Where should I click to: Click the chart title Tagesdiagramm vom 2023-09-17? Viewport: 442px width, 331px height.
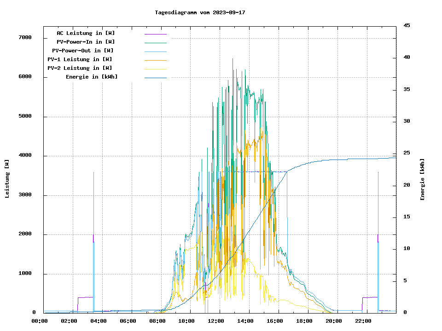200,12
